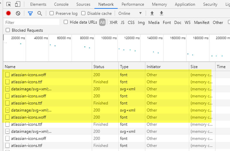Filter requests by Other type
Screen dimensions: 230x151
click(x=218, y=23)
